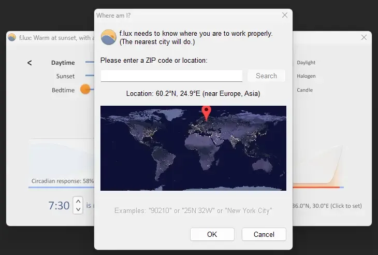This screenshot has height=255, width=378.
Task: Click the f.lux sun icon in the dialog
Action: (x=109, y=37)
